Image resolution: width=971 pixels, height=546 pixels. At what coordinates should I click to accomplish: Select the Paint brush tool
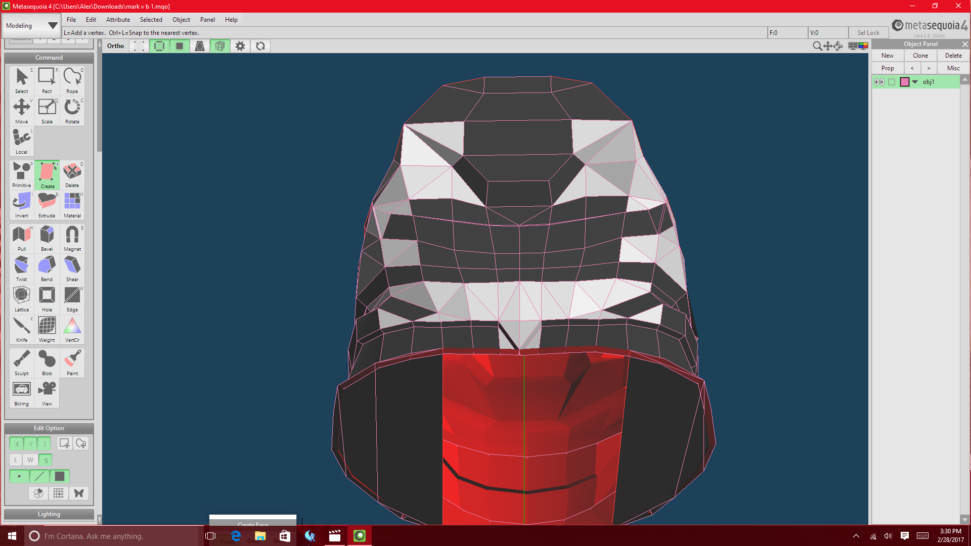pyautogui.click(x=72, y=362)
